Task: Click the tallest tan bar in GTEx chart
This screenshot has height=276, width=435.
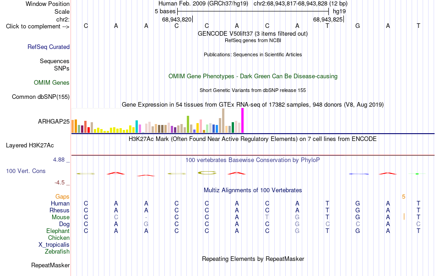Action: pyautogui.click(x=223, y=121)
